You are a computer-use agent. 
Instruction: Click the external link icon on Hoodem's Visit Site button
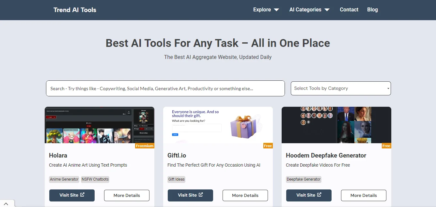[x=319, y=195]
